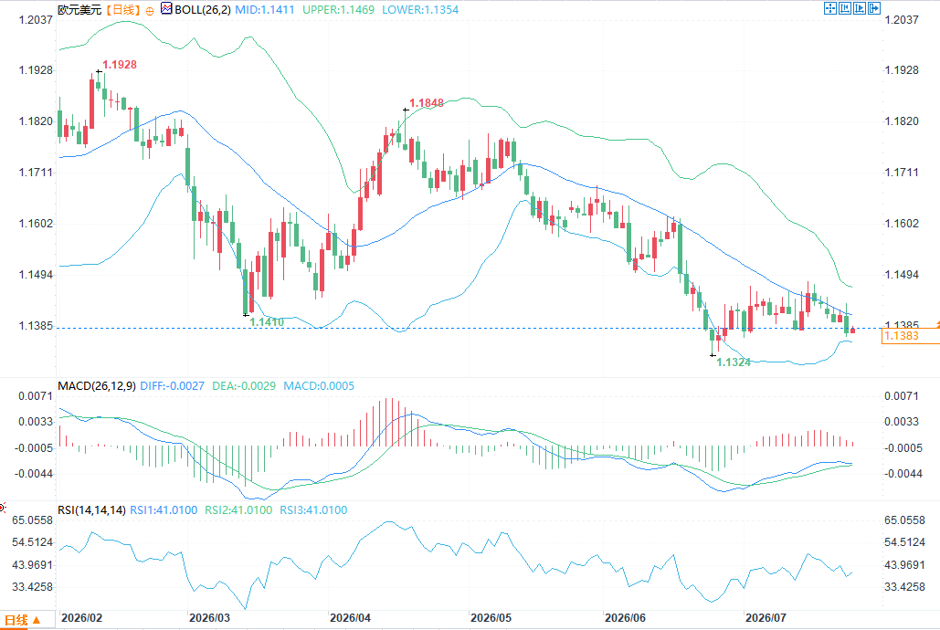
Task: Click the 1.1928 high price annotation
Action: click(120, 65)
